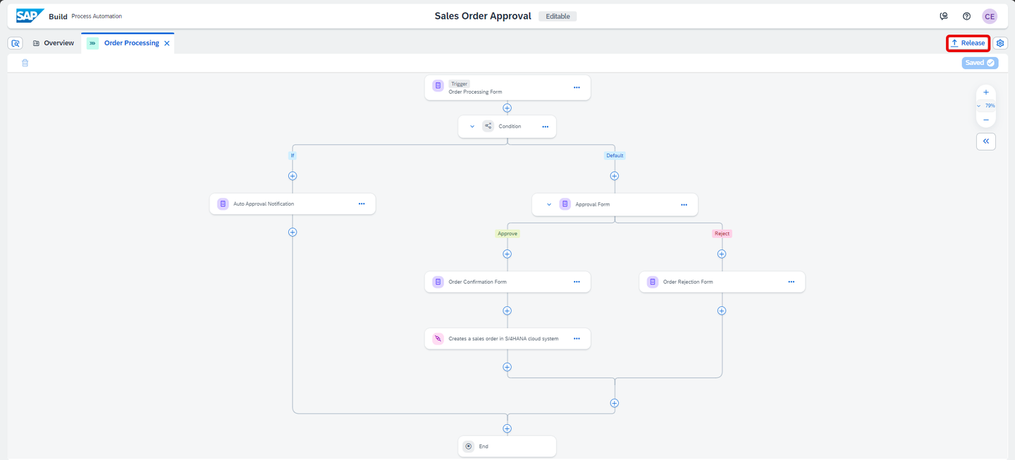
Task: Add step under the Default branch label
Action: click(614, 176)
